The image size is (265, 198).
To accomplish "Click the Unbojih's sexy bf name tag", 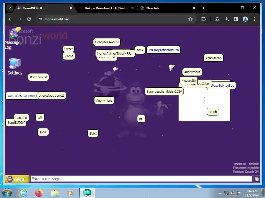I will (107, 42).
